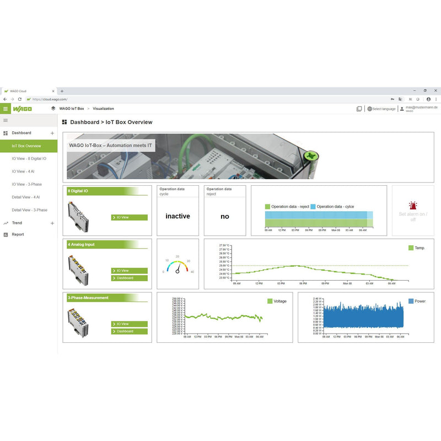Click IO View button in 8 Digital IO card
Screen dimensions: 441x441
tap(130, 217)
